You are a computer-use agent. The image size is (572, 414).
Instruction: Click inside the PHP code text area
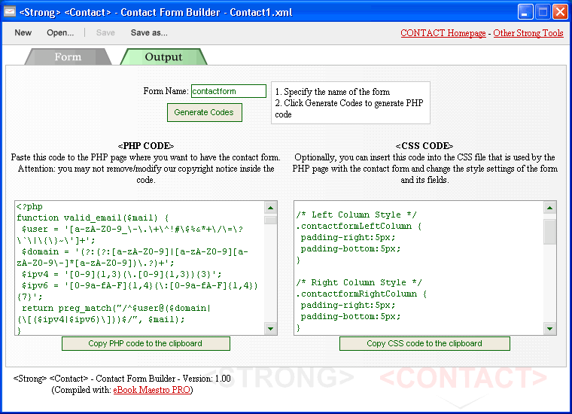coord(139,268)
